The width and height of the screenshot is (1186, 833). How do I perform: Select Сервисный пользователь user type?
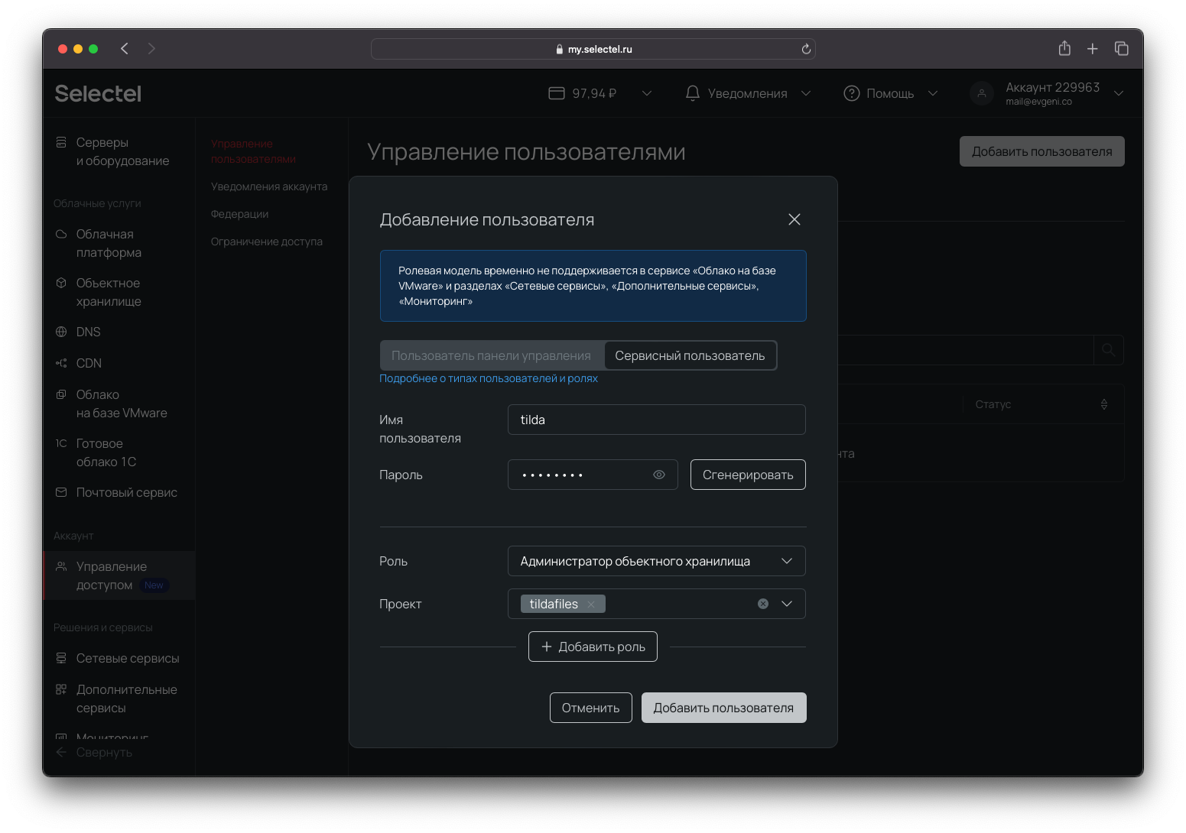690,355
